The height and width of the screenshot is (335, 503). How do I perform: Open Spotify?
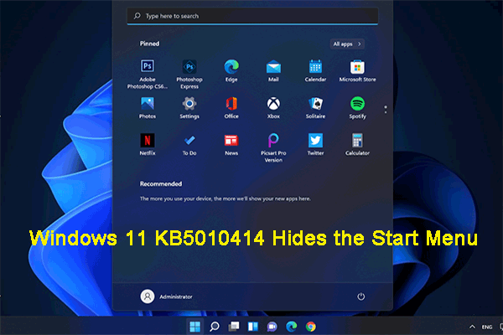pyautogui.click(x=357, y=108)
